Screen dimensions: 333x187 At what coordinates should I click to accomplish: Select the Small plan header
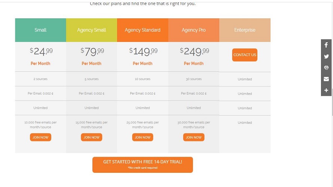[40, 30]
